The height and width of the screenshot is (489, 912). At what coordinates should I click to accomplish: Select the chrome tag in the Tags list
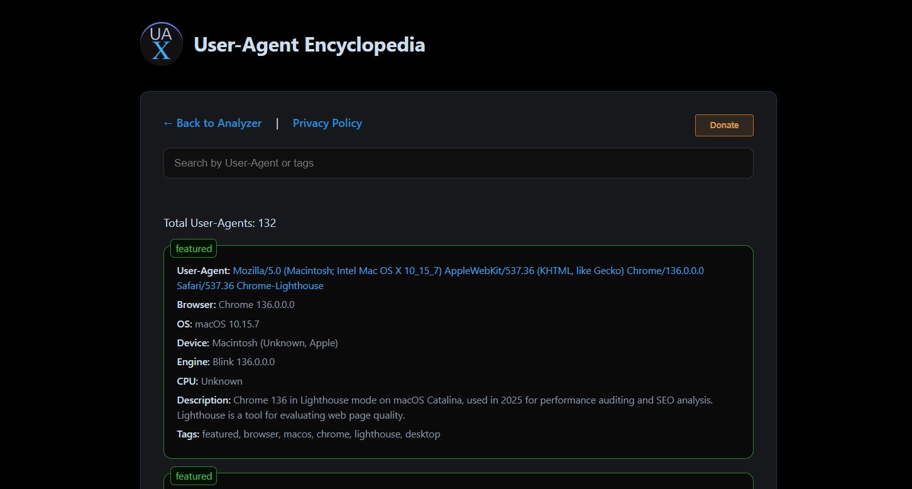click(333, 434)
